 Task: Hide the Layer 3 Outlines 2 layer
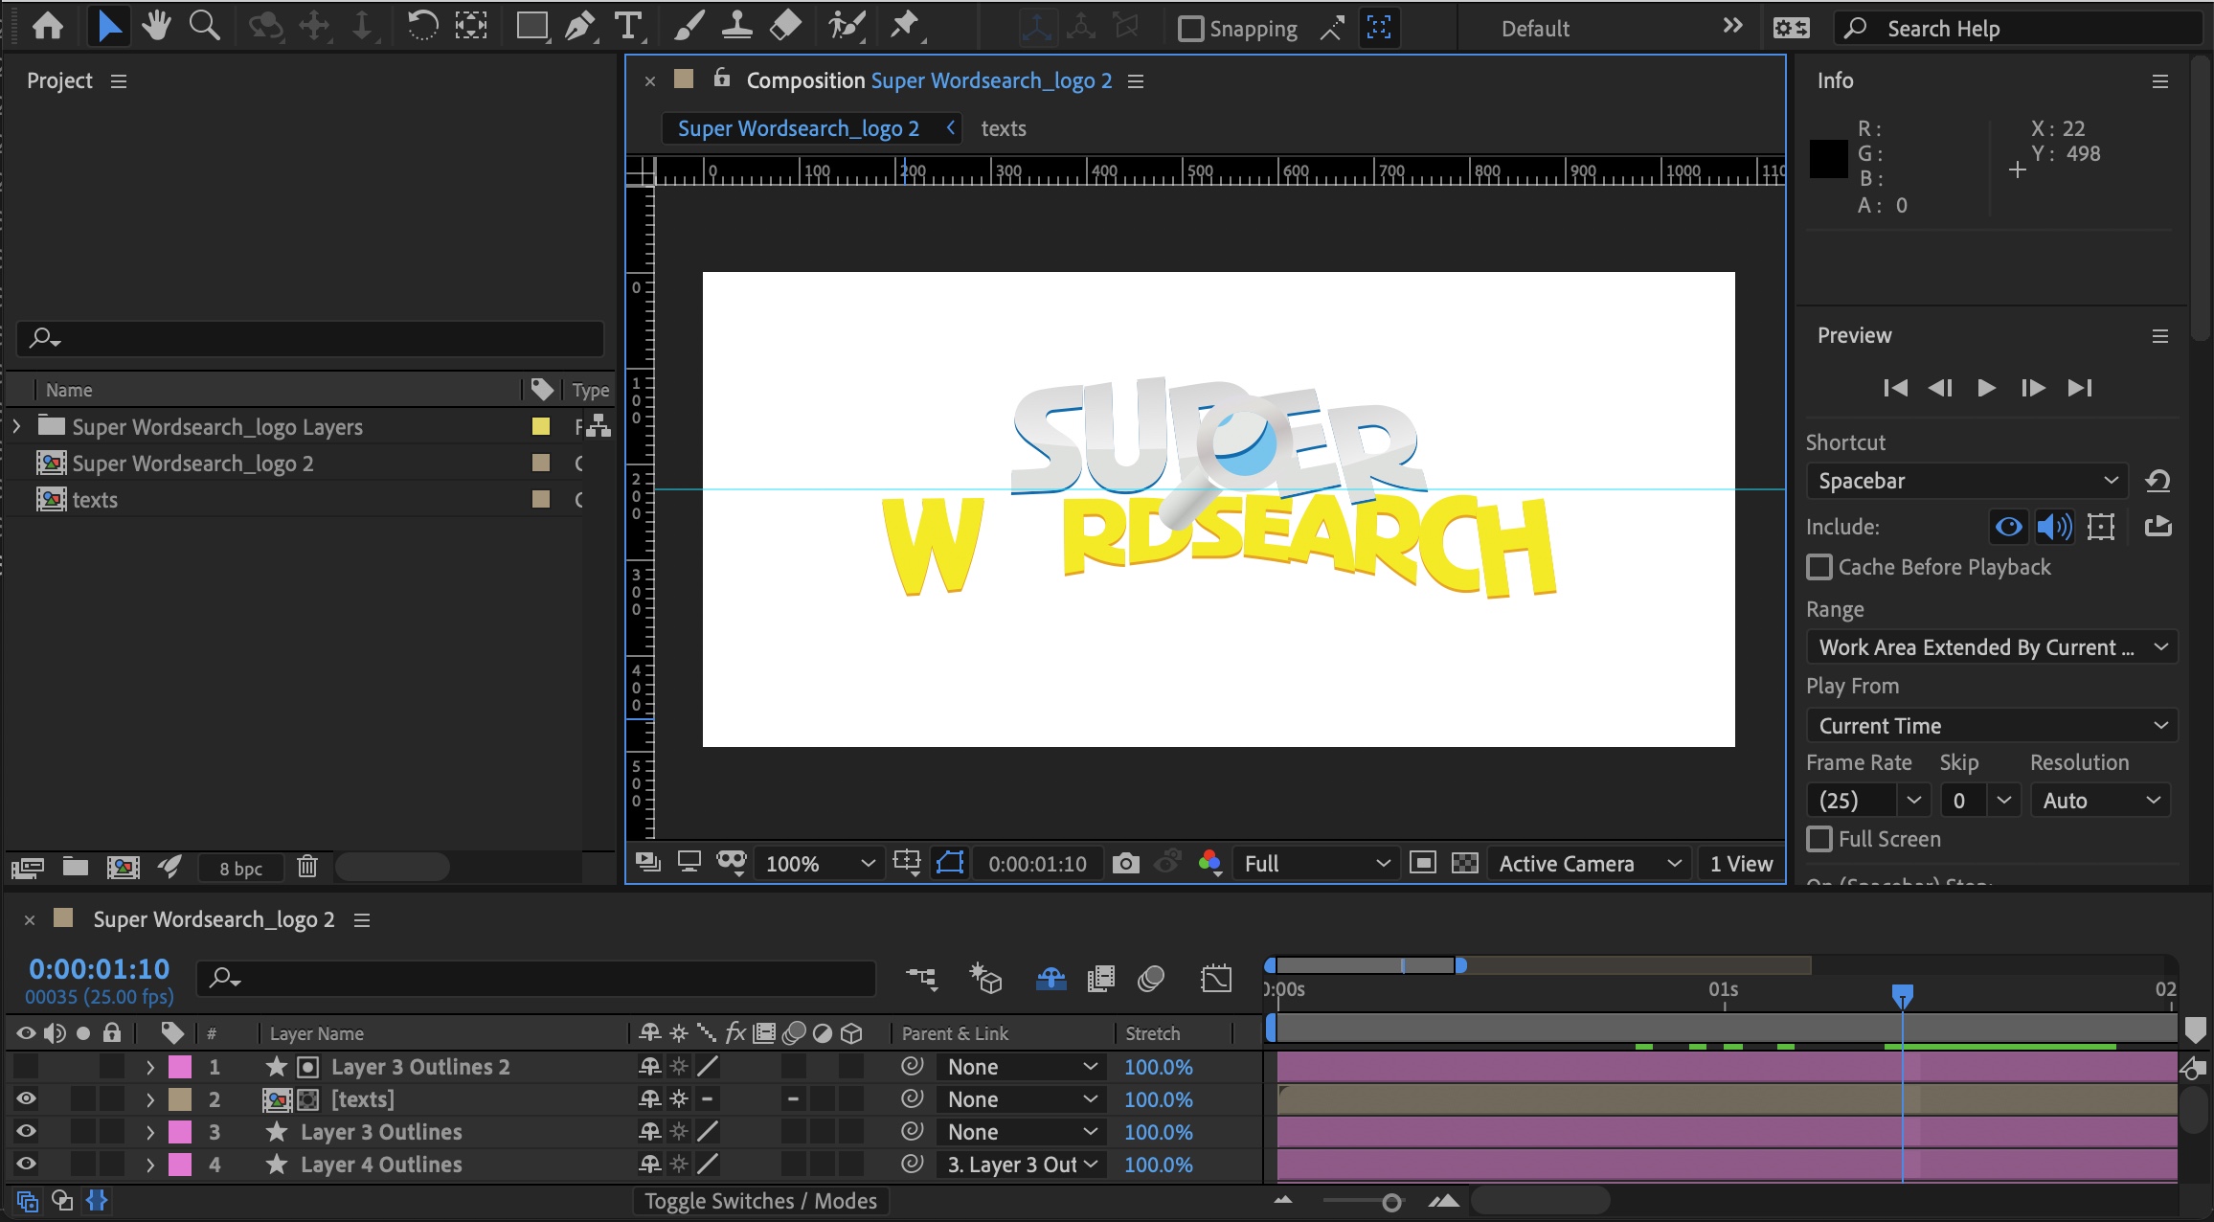[25, 1066]
